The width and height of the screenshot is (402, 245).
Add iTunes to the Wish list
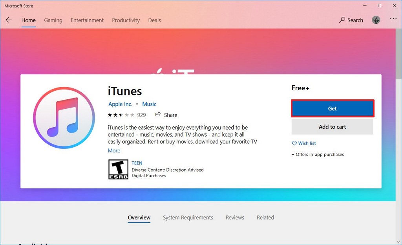pos(307,143)
